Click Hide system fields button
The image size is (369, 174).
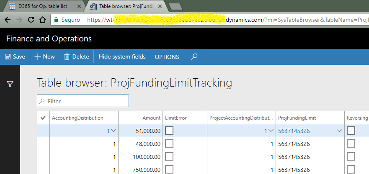[122, 57]
